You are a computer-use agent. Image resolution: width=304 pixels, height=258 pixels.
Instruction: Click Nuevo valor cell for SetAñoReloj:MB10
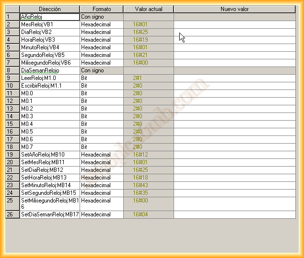(234, 155)
